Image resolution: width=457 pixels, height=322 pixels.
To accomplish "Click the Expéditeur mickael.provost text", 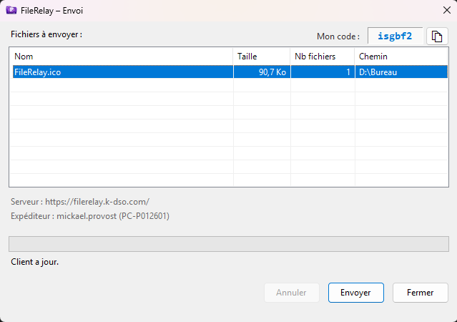I will click(90, 216).
